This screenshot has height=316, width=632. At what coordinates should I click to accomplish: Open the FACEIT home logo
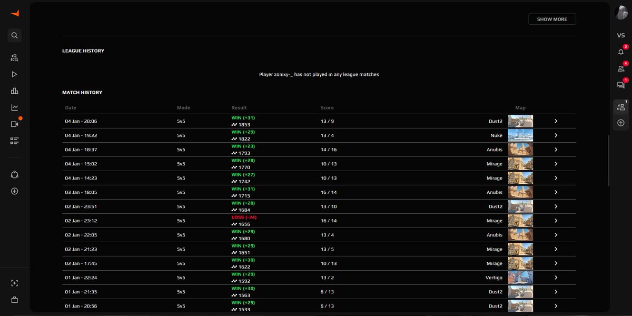pyautogui.click(x=14, y=13)
